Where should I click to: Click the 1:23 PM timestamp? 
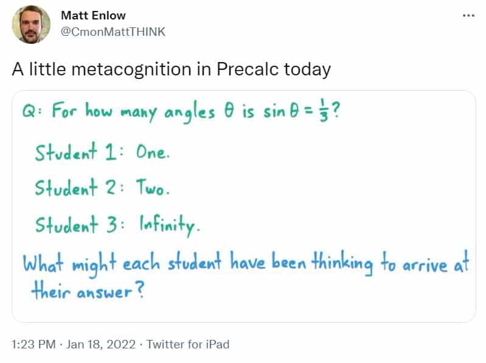pos(33,344)
